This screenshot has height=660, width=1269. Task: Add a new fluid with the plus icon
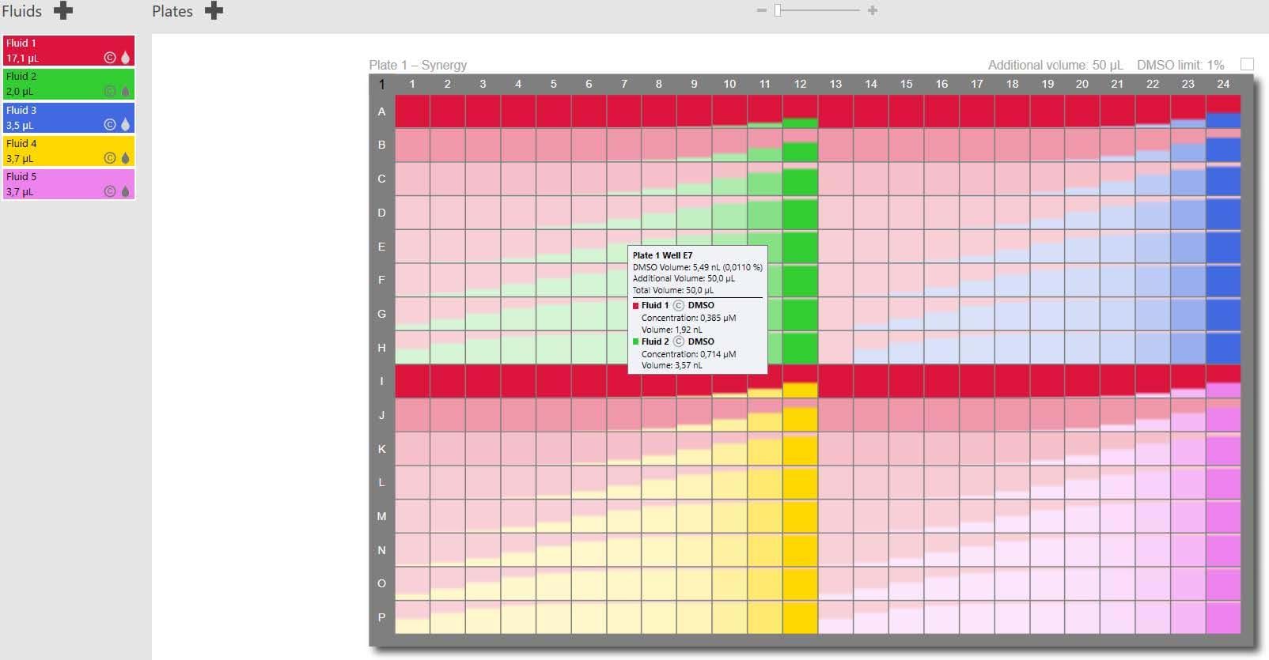(x=63, y=11)
